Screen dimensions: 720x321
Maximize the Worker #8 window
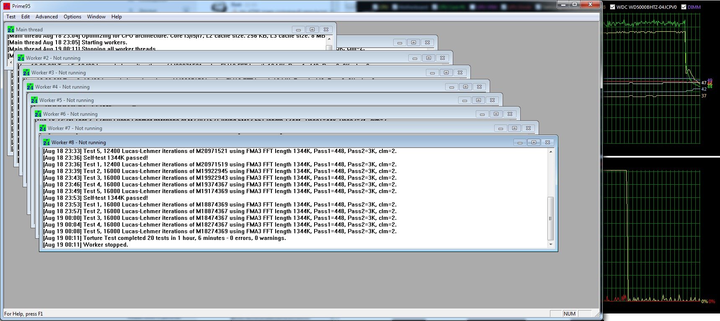click(x=534, y=143)
